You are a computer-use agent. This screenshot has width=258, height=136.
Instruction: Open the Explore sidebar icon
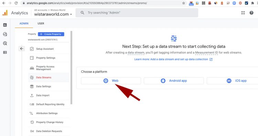tap(5, 34)
